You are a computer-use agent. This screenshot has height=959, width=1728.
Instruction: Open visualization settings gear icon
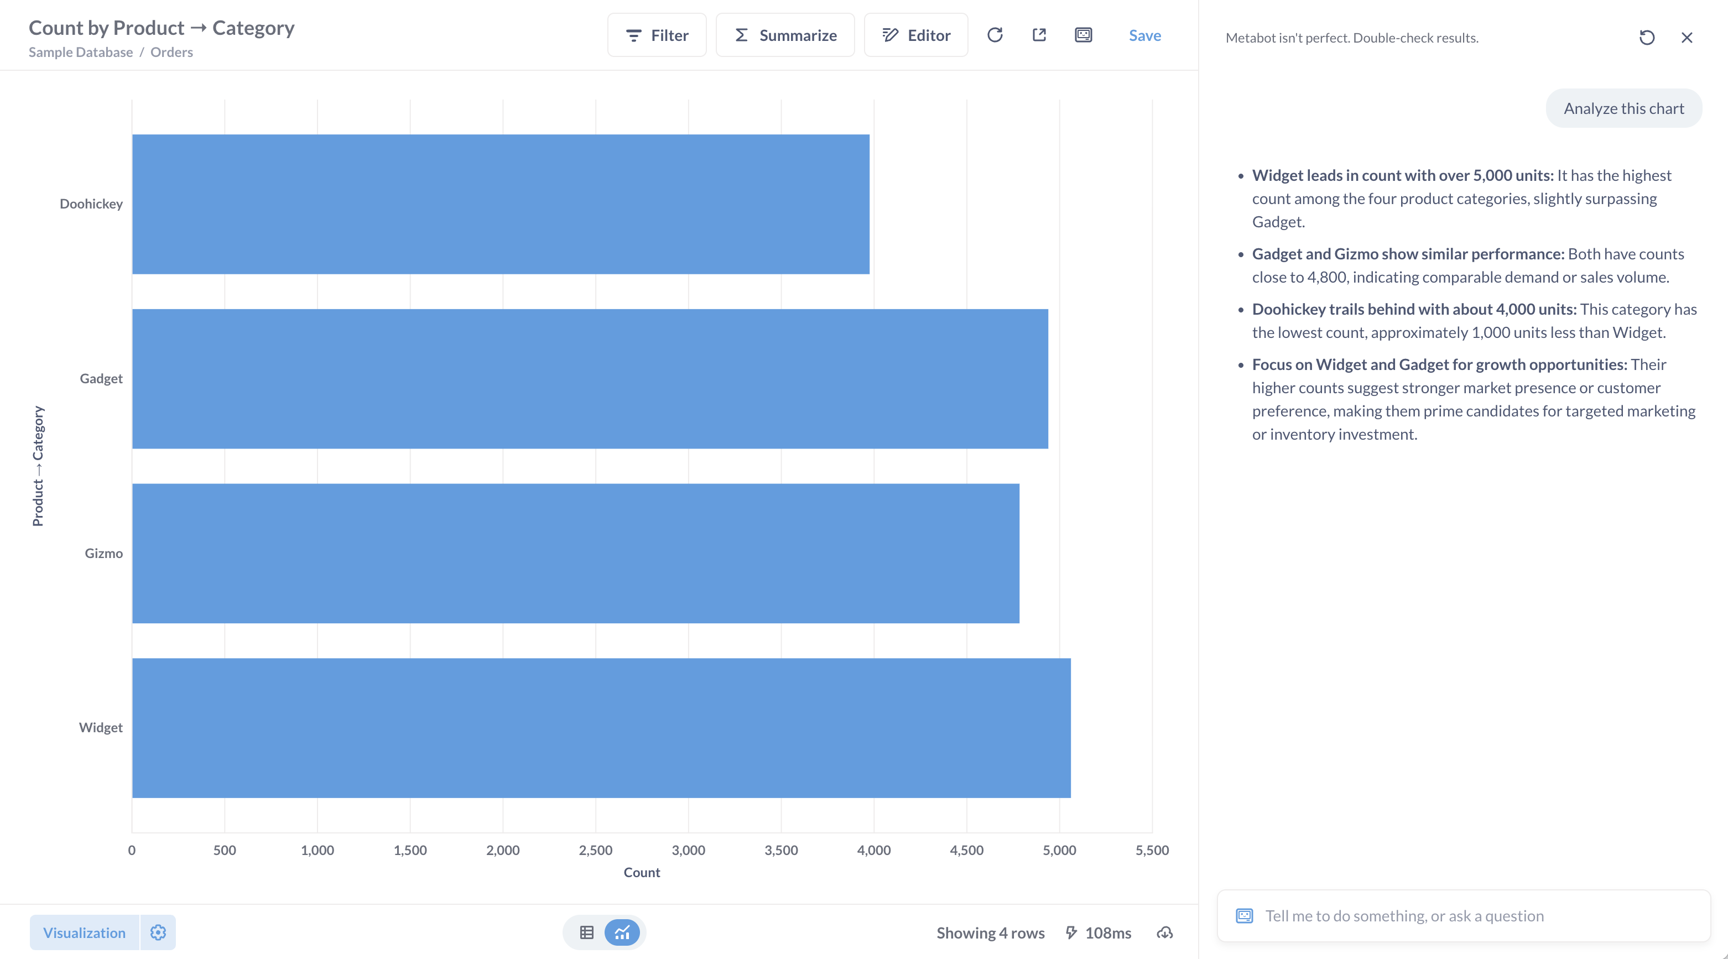click(x=158, y=932)
